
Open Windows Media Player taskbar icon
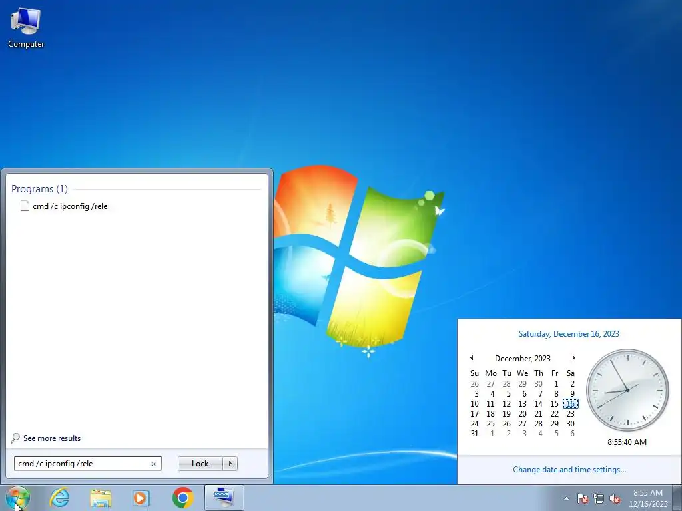click(x=141, y=498)
